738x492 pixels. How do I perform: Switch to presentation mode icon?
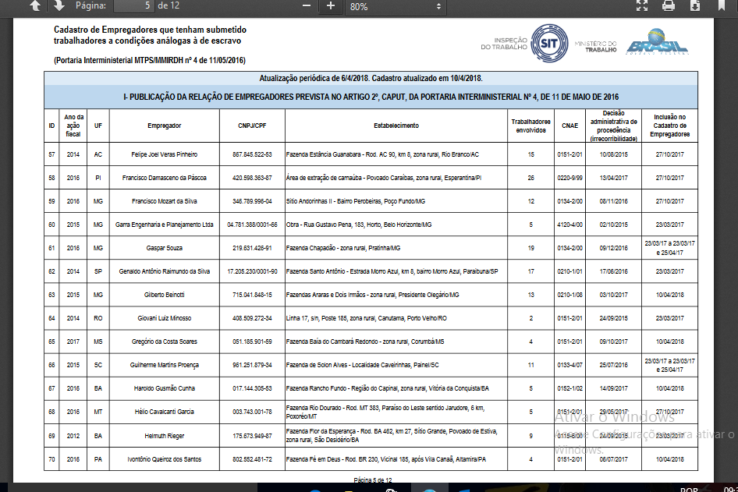pyautogui.click(x=642, y=5)
